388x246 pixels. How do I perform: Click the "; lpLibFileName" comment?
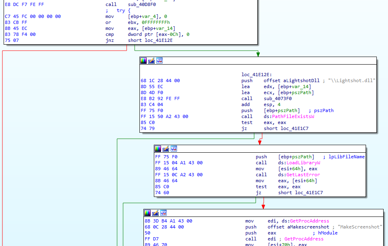click(344, 157)
